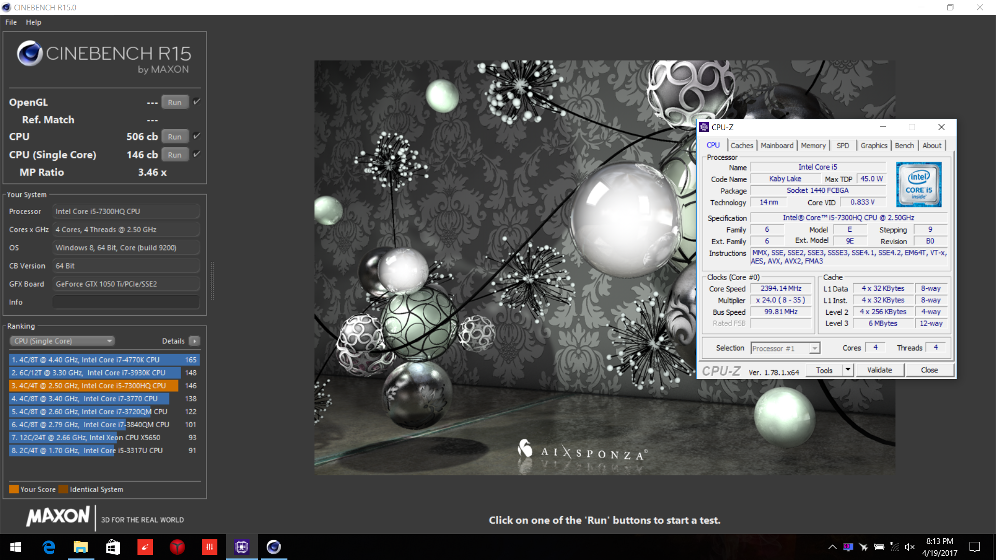Expand the Tools dropdown arrow in CPU-Z
996x560 pixels.
[x=848, y=370]
